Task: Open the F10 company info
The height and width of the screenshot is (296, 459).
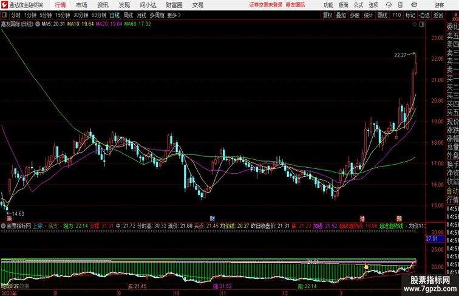Action: point(396,15)
